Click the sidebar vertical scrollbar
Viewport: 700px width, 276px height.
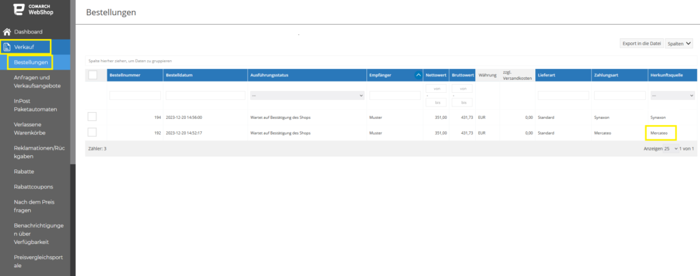pyautogui.click(x=72, y=83)
